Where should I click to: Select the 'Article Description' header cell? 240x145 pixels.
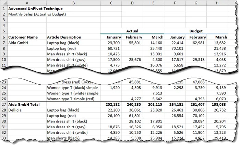tap(64, 37)
